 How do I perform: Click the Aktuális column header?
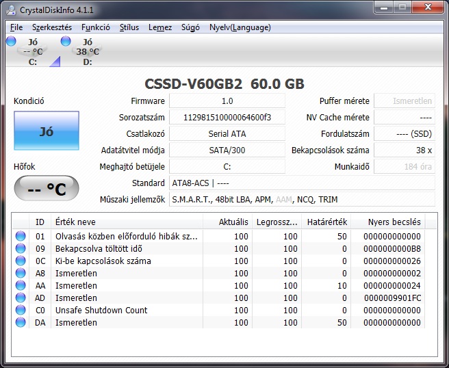point(227,222)
